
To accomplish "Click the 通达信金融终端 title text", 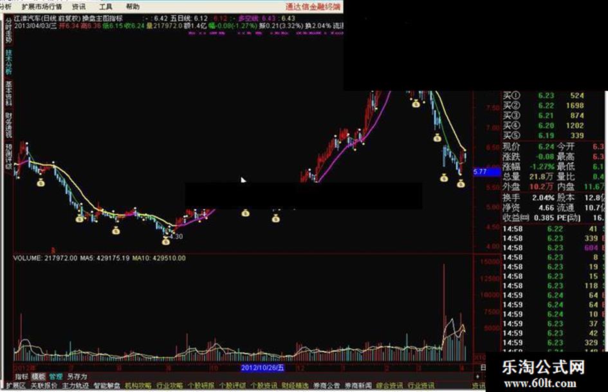I will point(313,6).
